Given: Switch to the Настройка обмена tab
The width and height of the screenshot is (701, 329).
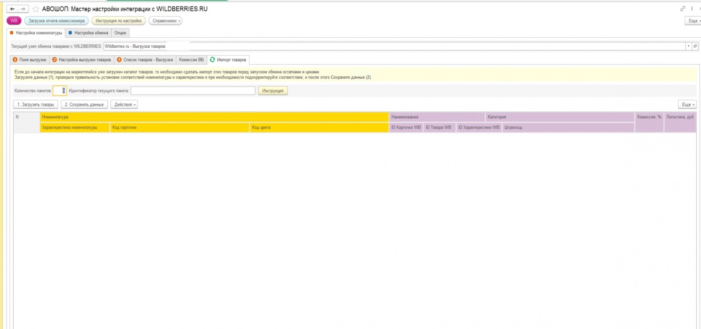Looking at the screenshot, I should [x=89, y=33].
